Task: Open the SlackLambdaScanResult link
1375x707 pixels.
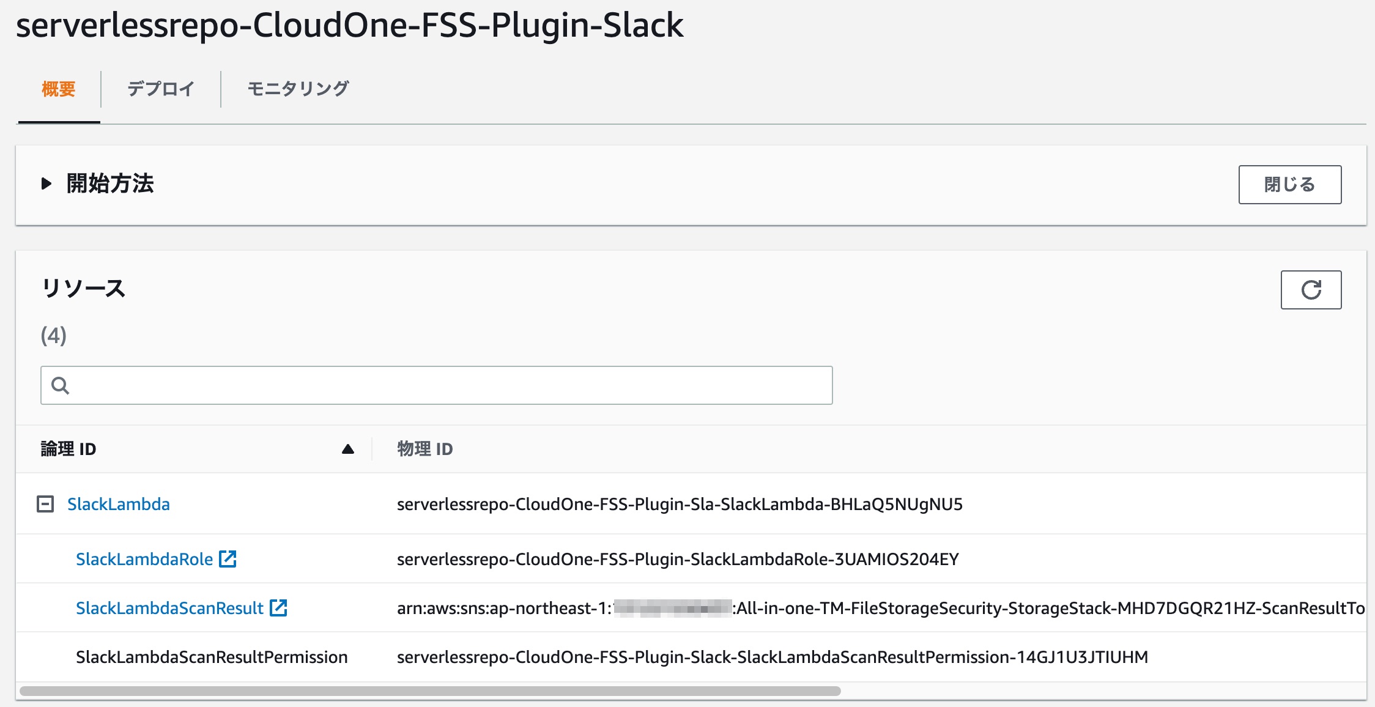Action: pos(169,608)
